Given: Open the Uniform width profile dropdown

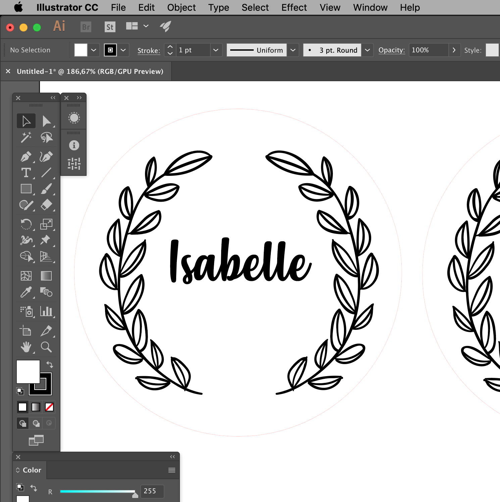Looking at the screenshot, I should point(293,50).
